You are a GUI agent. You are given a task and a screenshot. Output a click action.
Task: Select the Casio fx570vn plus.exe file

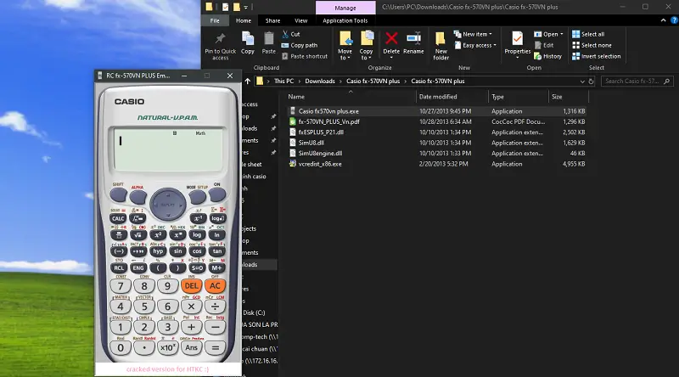click(328, 110)
